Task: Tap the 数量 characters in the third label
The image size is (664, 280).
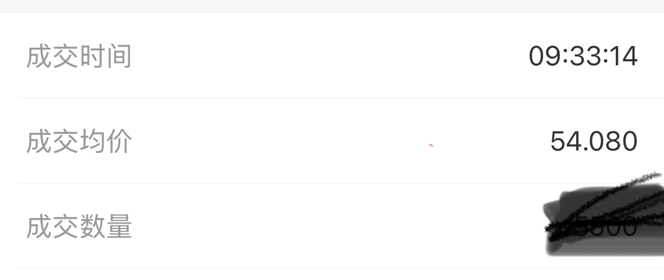Action: (106, 227)
